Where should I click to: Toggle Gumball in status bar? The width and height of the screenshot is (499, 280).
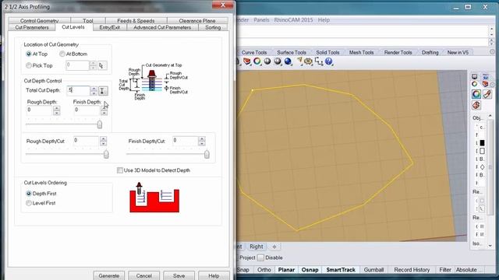[373, 270]
